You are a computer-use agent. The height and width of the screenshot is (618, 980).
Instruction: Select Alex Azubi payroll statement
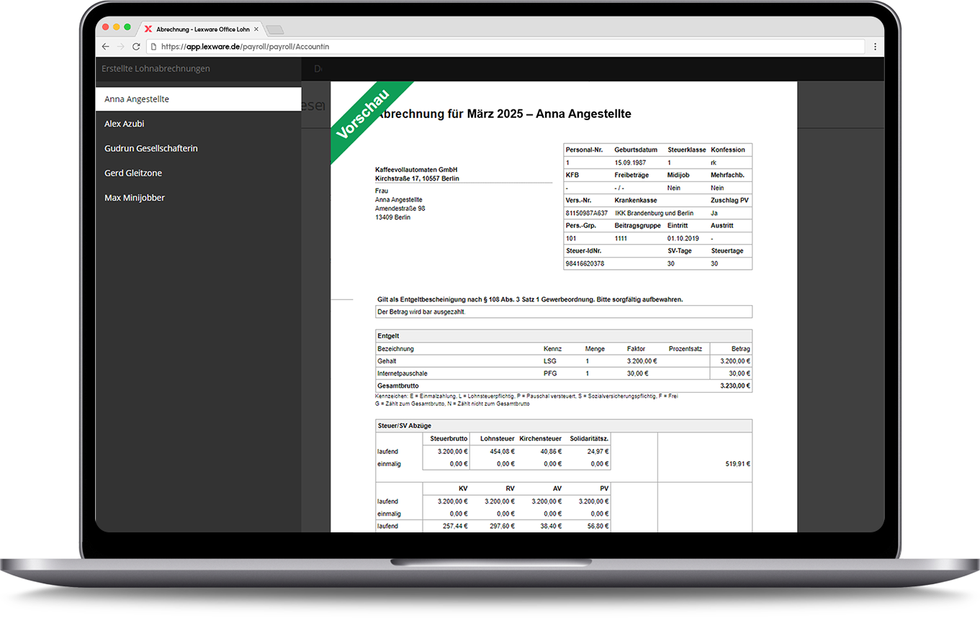(x=125, y=124)
